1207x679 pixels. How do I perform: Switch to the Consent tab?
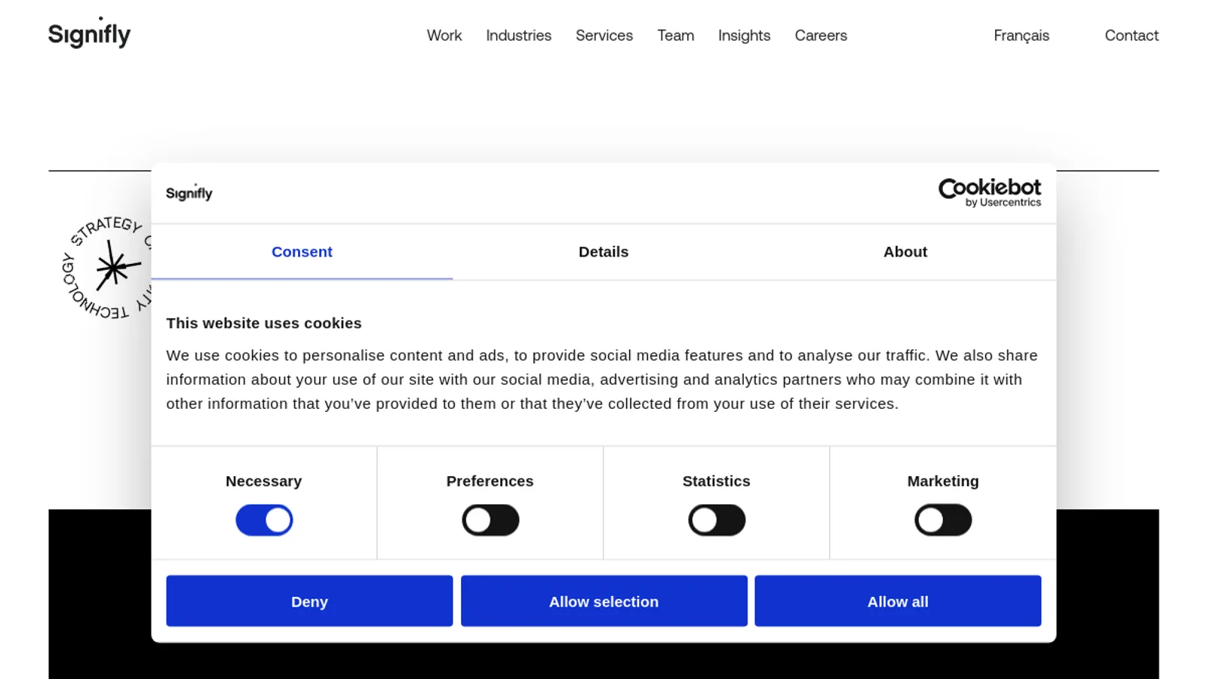point(302,252)
